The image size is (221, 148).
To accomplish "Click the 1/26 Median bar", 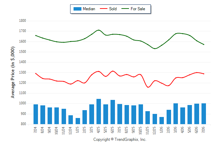I will (162, 121).
